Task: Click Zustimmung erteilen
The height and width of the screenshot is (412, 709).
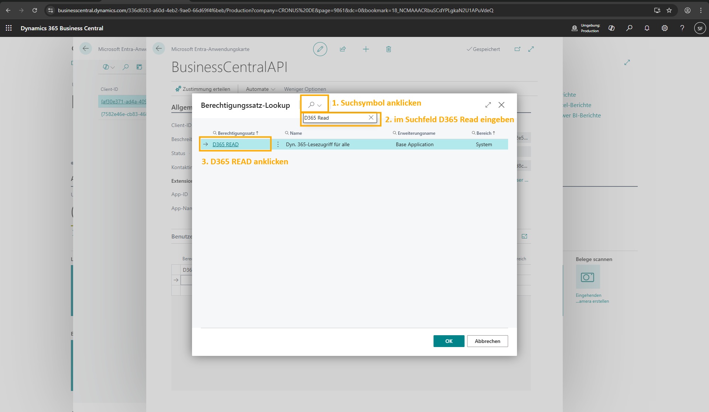Action: pyautogui.click(x=203, y=89)
